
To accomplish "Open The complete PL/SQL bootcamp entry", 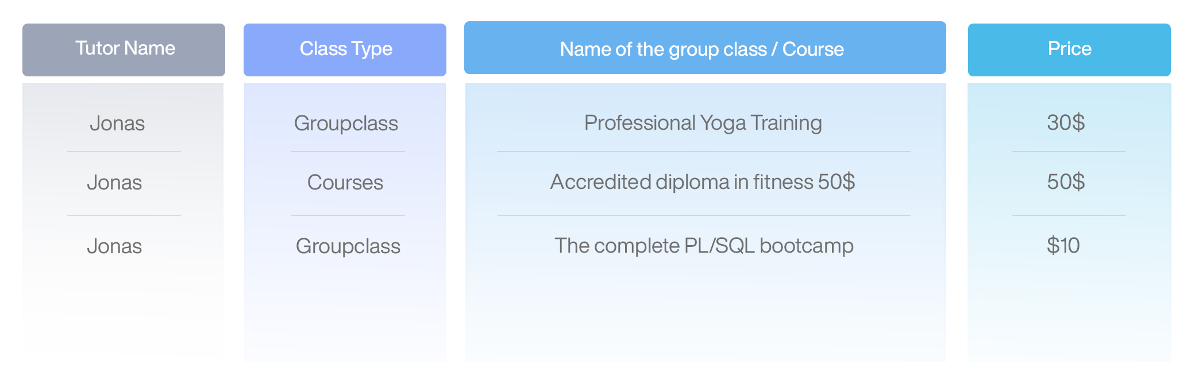I will pyautogui.click(x=704, y=246).
